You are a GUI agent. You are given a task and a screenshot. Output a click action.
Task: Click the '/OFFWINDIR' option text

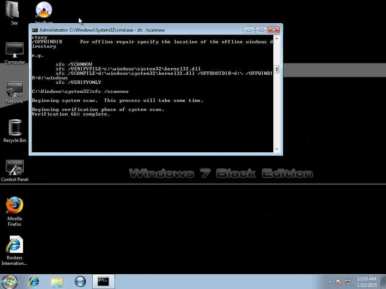point(47,42)
